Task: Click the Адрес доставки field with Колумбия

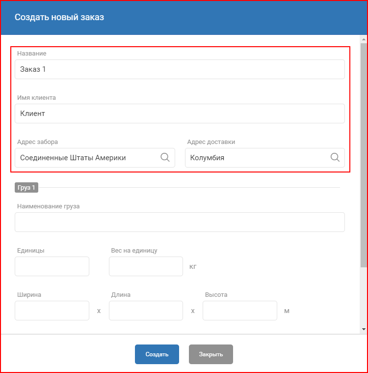Action: tap(265, 158)
